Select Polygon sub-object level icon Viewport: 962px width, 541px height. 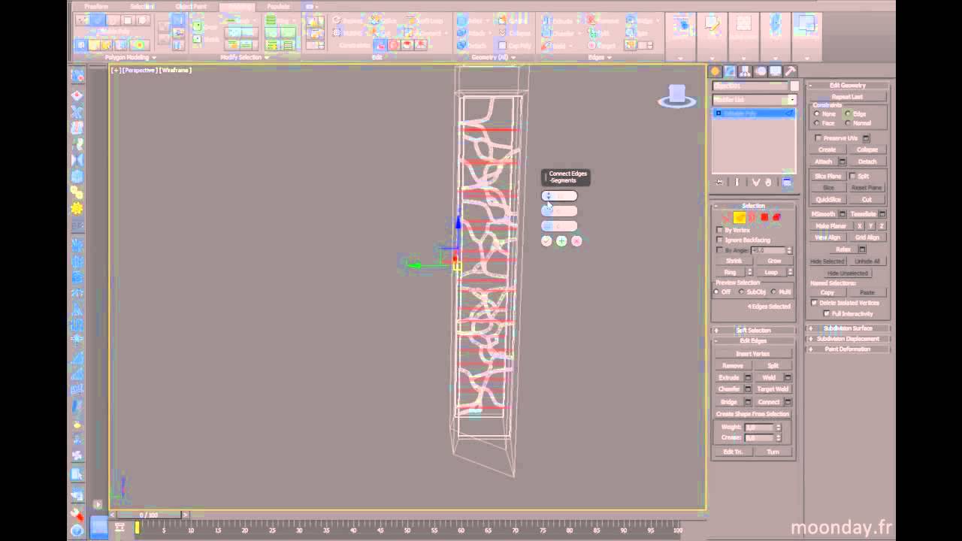pyautogui.click(x=764, y=217)
